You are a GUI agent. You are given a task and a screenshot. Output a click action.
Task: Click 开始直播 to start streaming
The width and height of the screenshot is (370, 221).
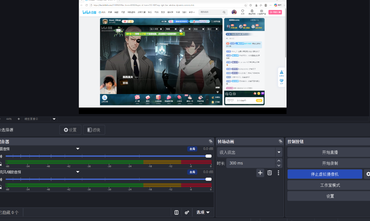click(330, 152)
